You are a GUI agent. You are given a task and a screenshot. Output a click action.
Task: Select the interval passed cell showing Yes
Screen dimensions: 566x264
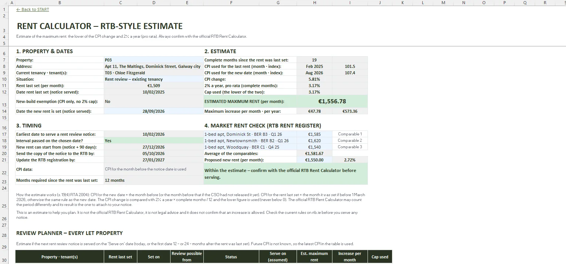154,141
